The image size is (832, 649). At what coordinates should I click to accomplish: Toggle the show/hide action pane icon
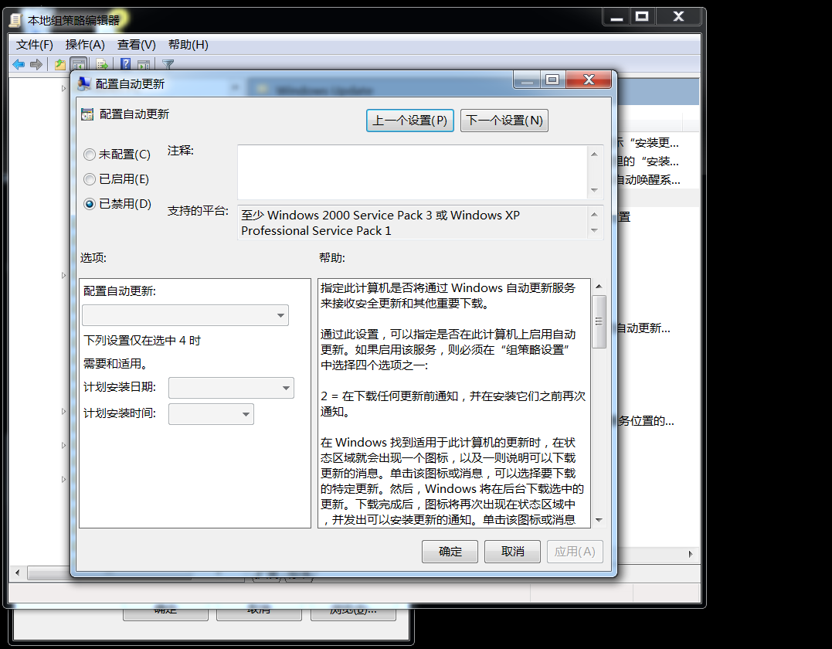(x=143, y=65)
